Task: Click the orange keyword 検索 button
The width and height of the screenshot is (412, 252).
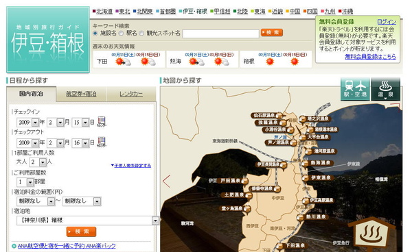Action: [272, 32]
